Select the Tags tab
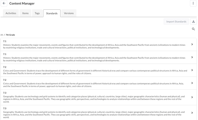The width and height of the screenshot is (198, 120). pyautogui.click(x=37, y=13)
